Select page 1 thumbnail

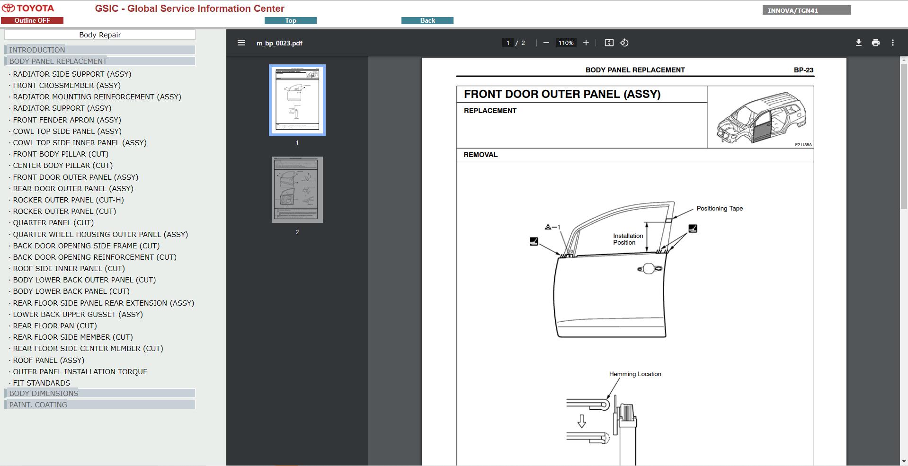[297, 100]
